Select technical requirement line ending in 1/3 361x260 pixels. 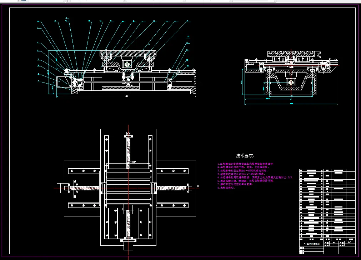tap(255, 177)
